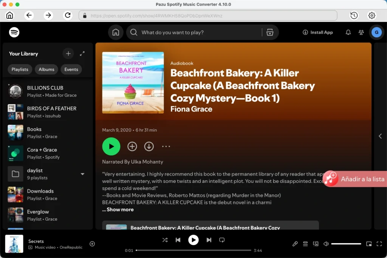
Task: Skip to previous track
Action: (x=178, y=240)
